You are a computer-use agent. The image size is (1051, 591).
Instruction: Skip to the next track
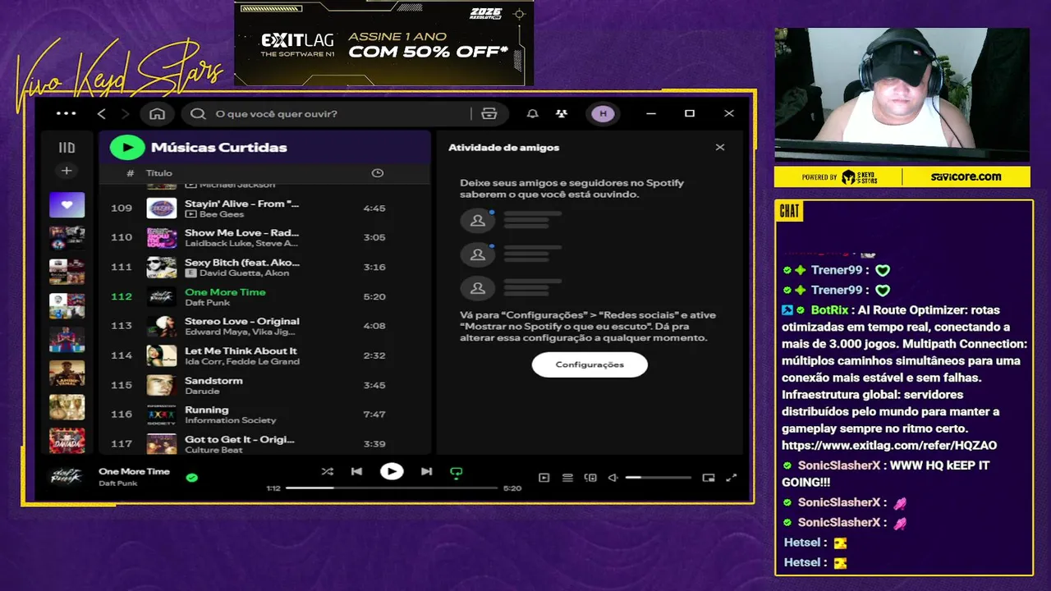coord(427,471)
